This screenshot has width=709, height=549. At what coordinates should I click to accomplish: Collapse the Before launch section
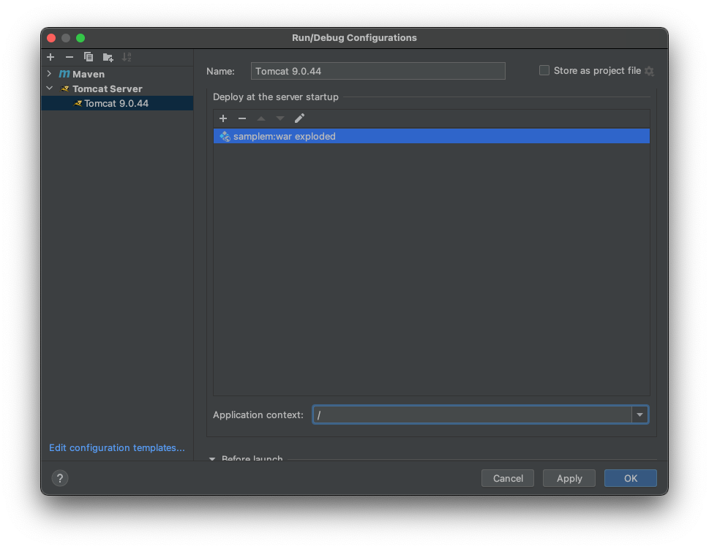[212, 458]
